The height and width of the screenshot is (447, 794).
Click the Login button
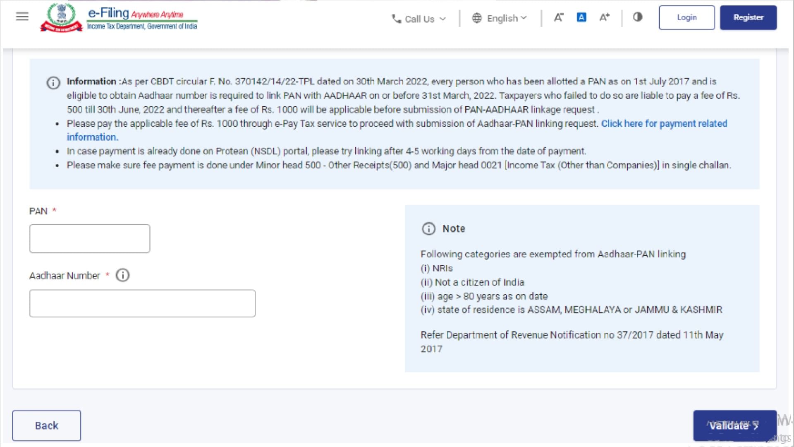coord(686,17)
